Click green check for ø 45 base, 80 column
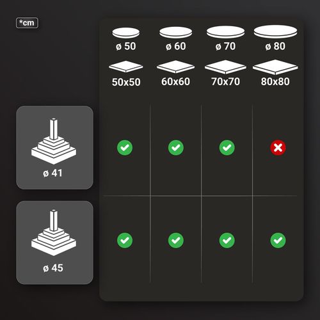 [278, 241]
